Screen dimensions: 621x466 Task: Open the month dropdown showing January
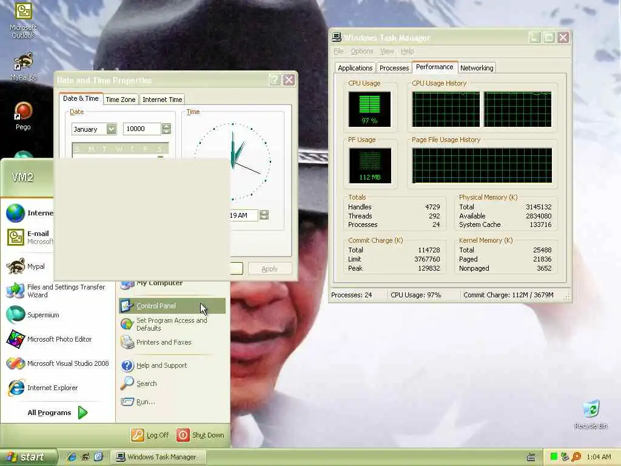tap(112, 129)
